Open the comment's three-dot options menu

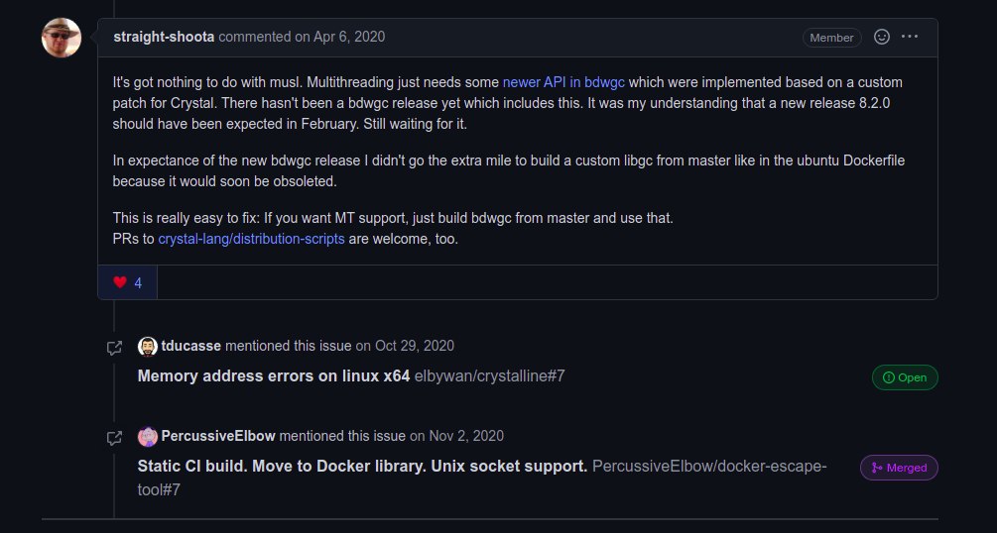point(910,37)
